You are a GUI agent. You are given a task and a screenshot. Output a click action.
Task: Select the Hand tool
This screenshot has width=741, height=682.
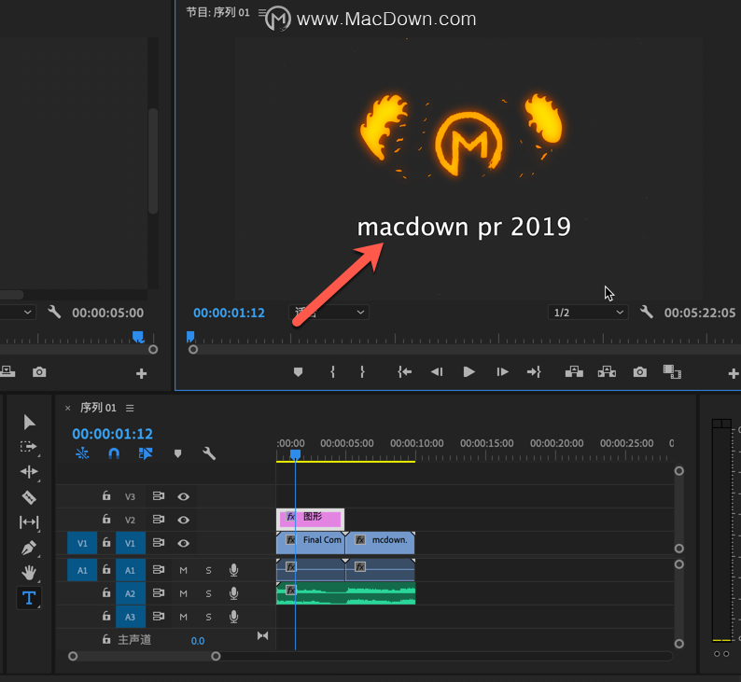[29, 573]
